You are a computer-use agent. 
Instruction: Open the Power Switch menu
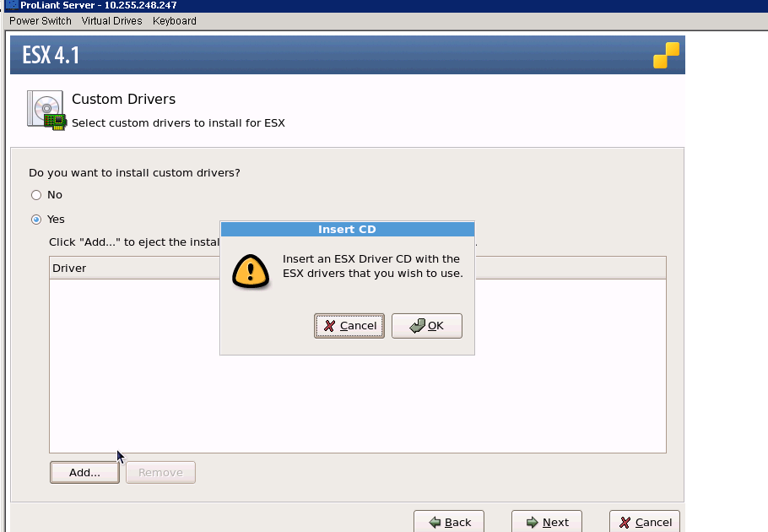pos(41,21)
